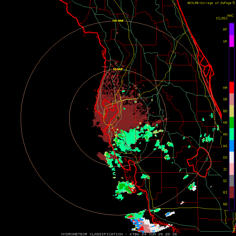Click the GR legend label
This screenshot has width=236, height=236.
pos(225,99)
